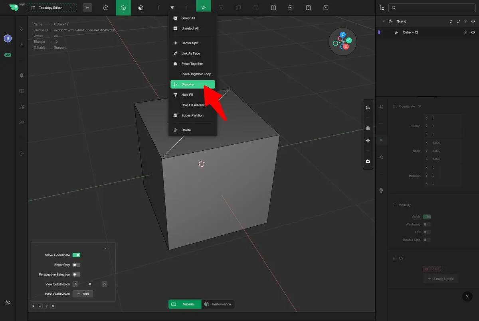Screen dimensions: 479x321
Task: Toggle the Show Coordinate switch
Action: click(76, 255)
